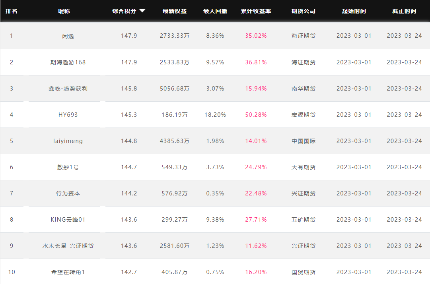Click 大有期货 futures company cell
This screenshot has width=430, height=284.
[x=303, y=167]
